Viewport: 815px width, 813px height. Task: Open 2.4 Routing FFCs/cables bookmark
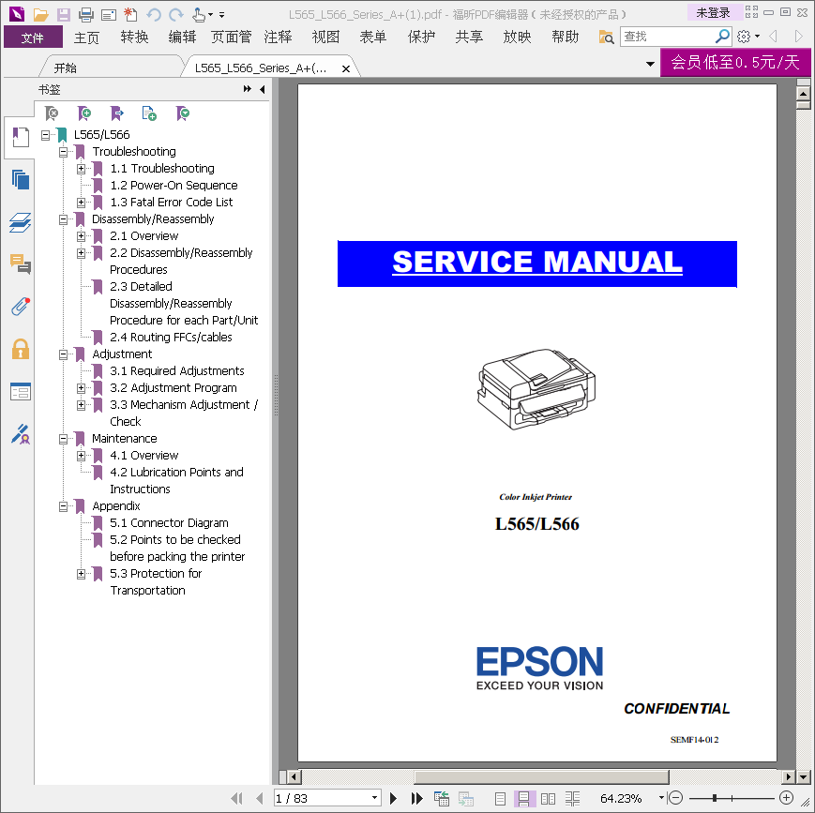(171, 338)
